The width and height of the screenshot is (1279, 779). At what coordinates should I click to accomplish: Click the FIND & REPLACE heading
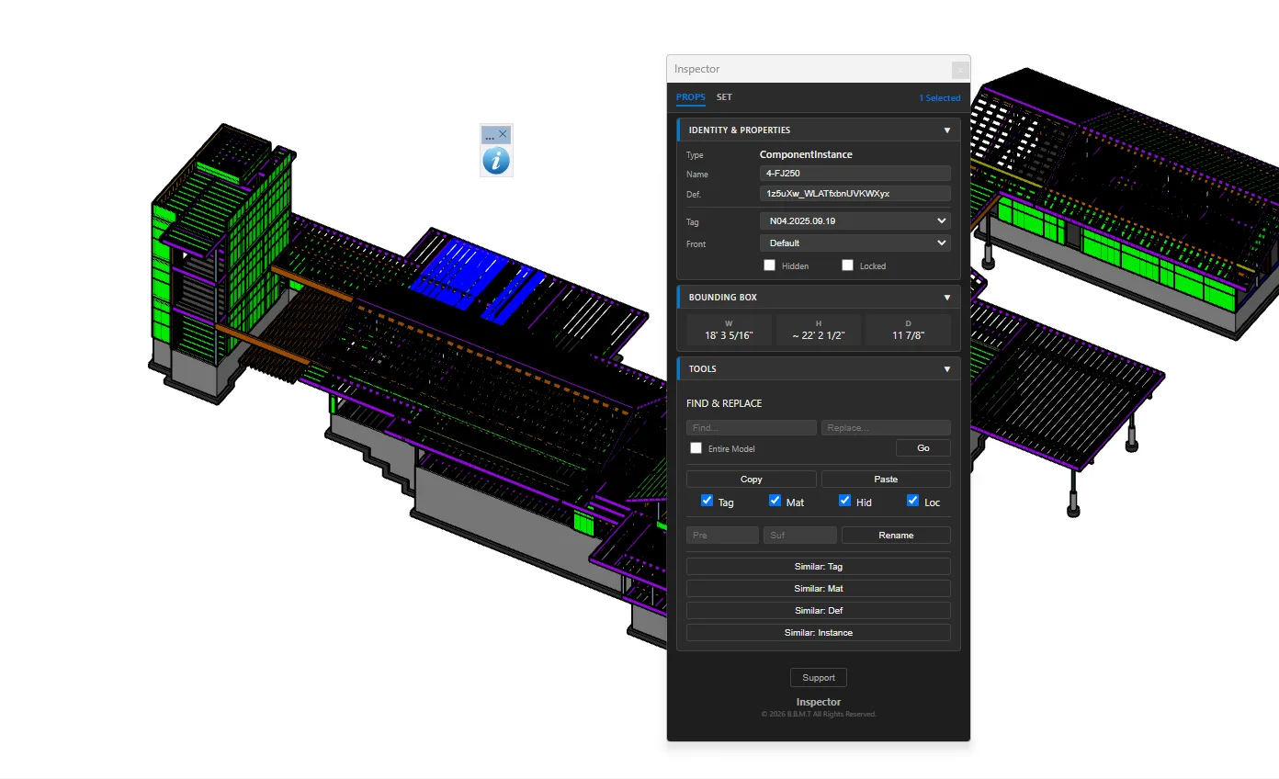click(x=724, y=403)
